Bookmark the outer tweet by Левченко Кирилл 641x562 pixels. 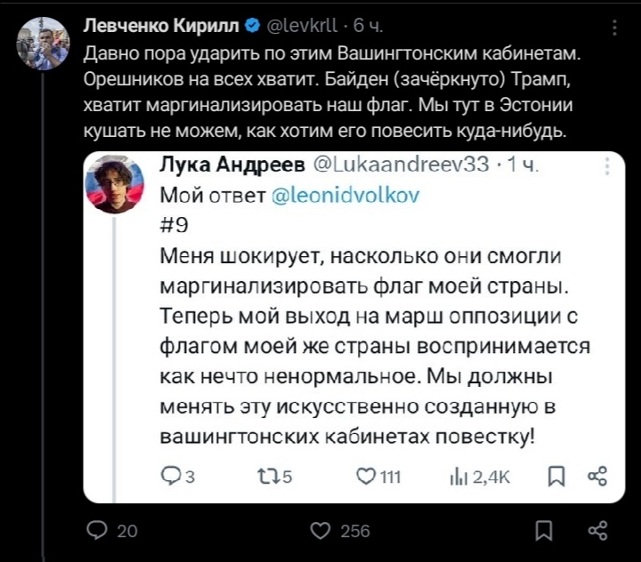pyautogui.click(x=544, y=531)
